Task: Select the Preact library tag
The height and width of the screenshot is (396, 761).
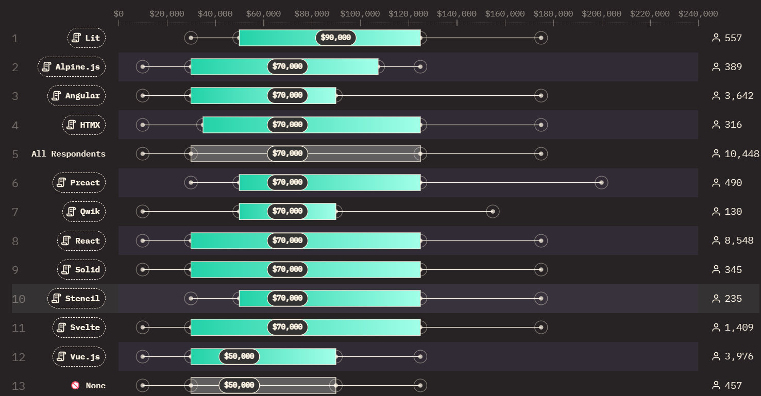Action: [x=79, y=183]
